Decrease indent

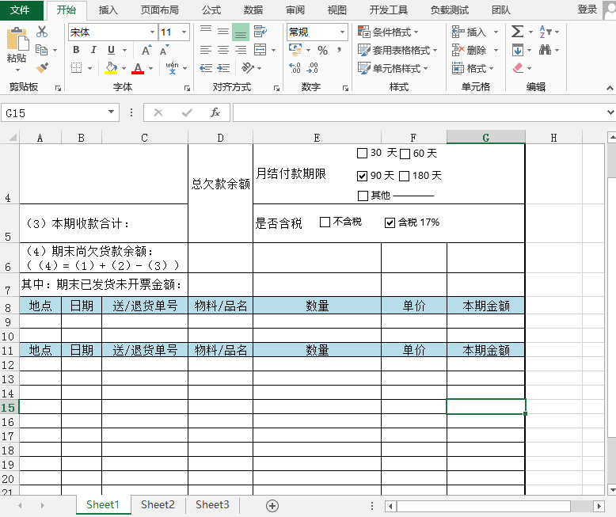(205, 68)
